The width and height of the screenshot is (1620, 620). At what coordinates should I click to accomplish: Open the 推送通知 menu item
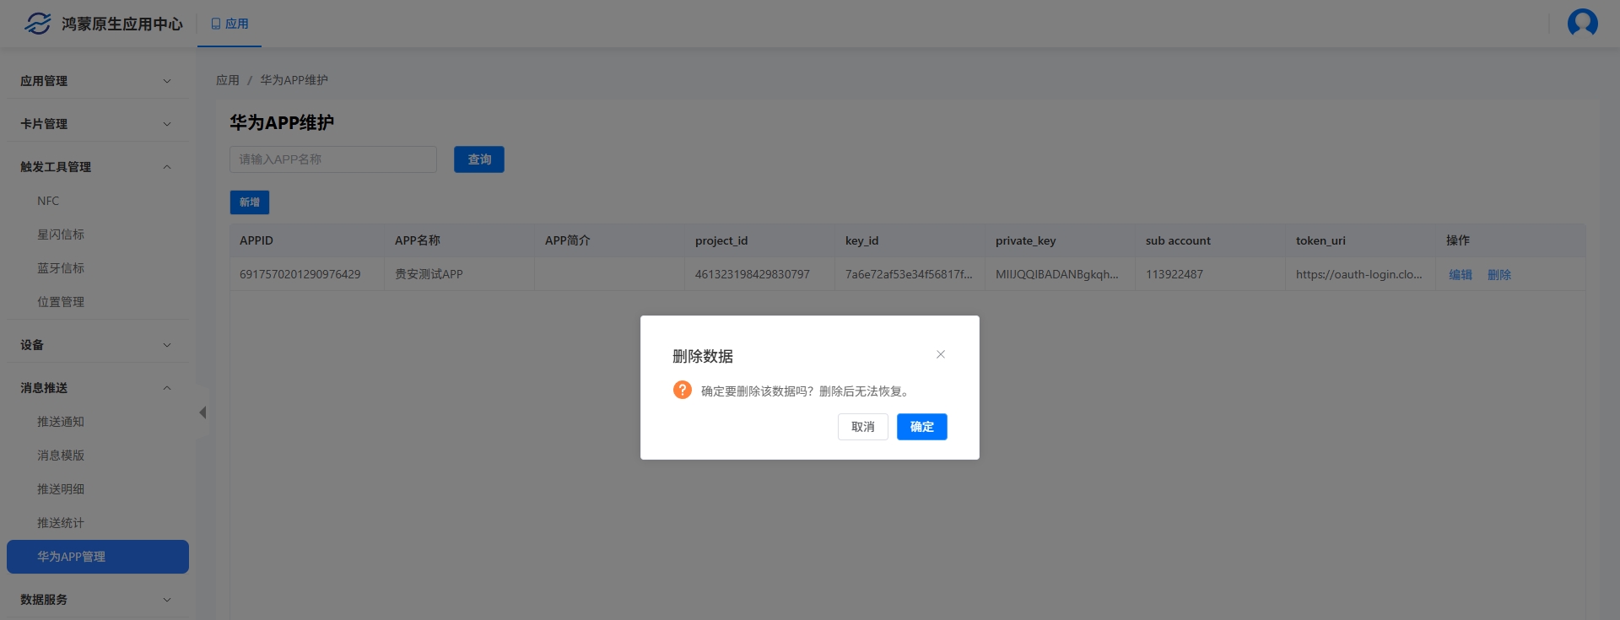(x=97, y=422)
